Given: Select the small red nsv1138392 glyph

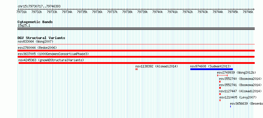Looking at the screenshot, I should coord(137,69).
